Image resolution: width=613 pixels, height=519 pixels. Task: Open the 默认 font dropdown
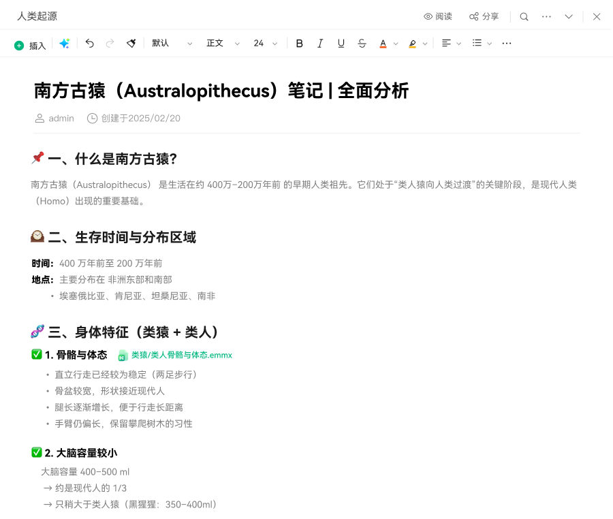172,44
